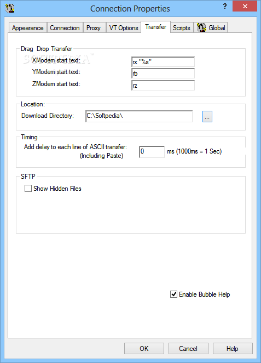Click the ASCII transfer delay ms field

pos(152,152)
